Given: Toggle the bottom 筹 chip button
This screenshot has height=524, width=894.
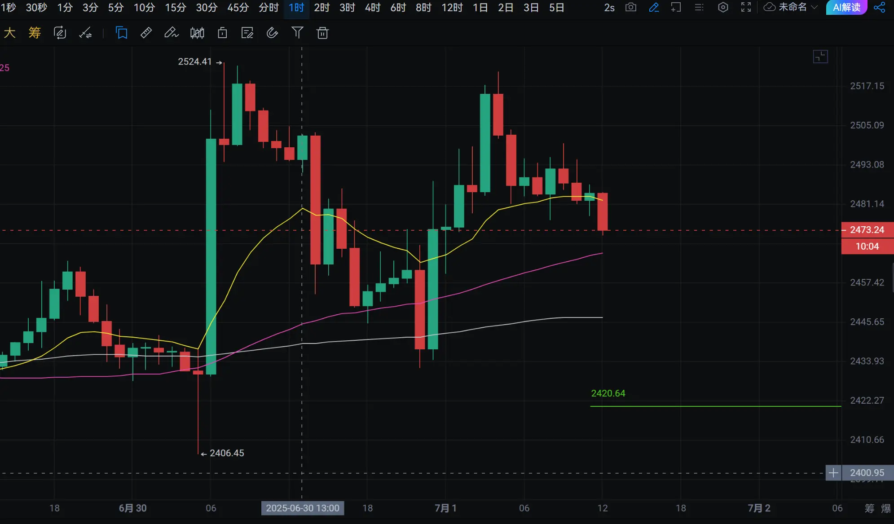Looking at the screenshot, I should pos(870,508).
